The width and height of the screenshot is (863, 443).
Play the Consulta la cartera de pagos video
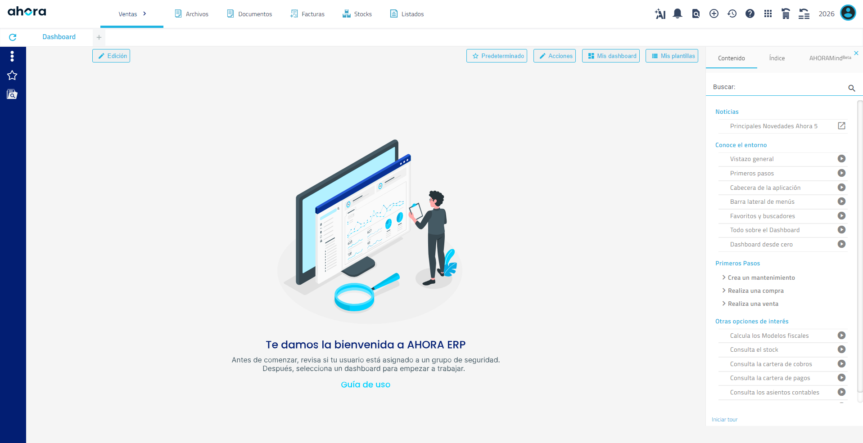pos(841,378)
